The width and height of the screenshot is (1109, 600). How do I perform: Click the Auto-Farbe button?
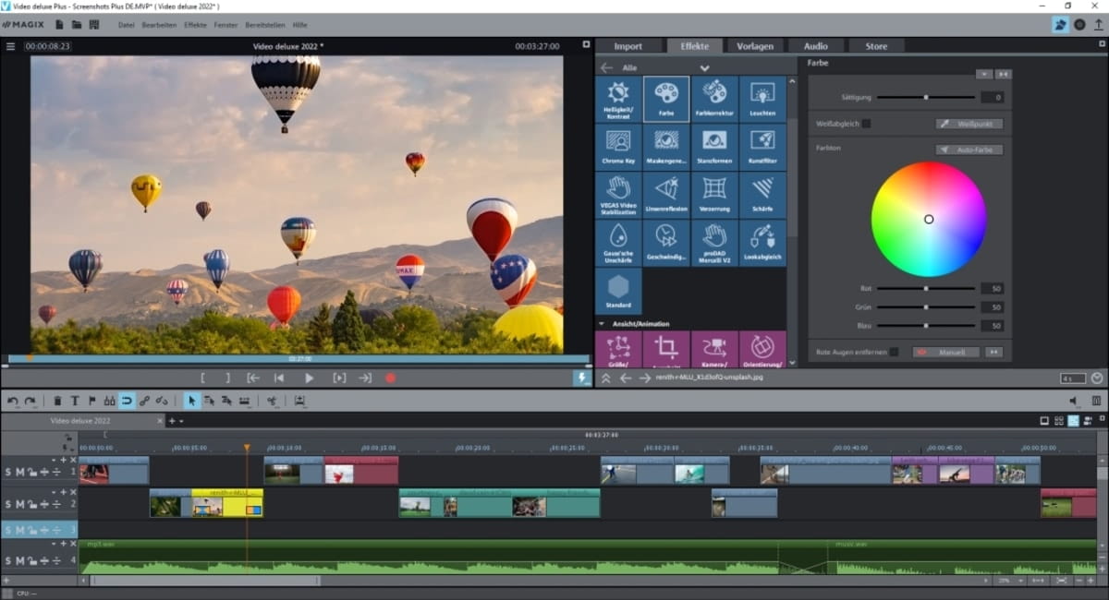[969, 148]
